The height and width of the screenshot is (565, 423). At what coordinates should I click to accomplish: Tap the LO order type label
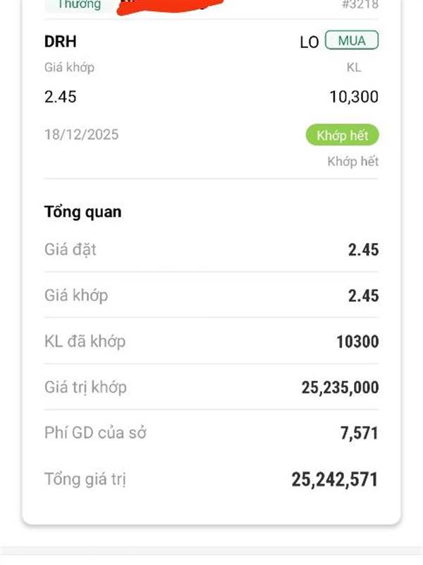coord(309,42)
